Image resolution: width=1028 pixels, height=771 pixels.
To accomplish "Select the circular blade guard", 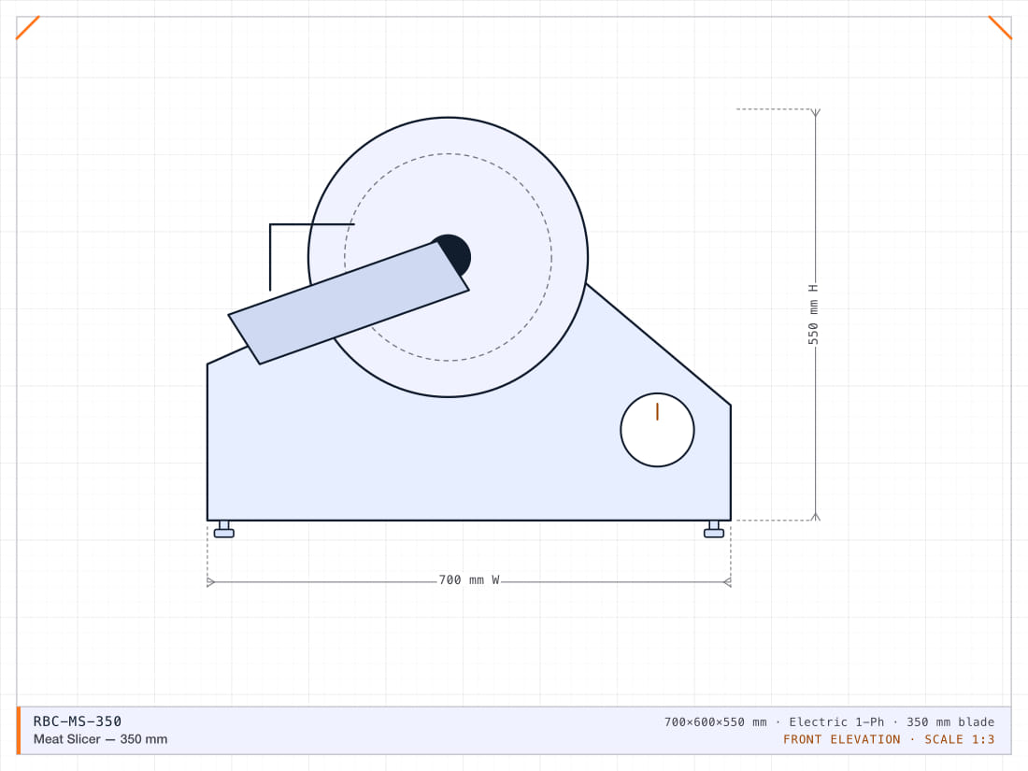I will tap(448, 257).
